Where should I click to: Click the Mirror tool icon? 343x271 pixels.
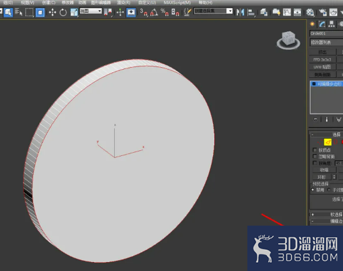[240, 12]
